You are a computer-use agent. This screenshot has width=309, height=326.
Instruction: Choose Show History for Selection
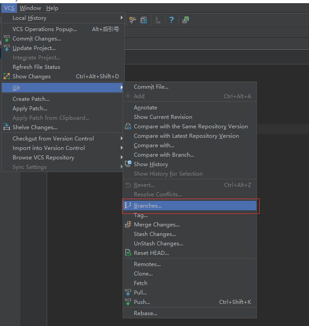pyautogui.click(x=190, y=174)
